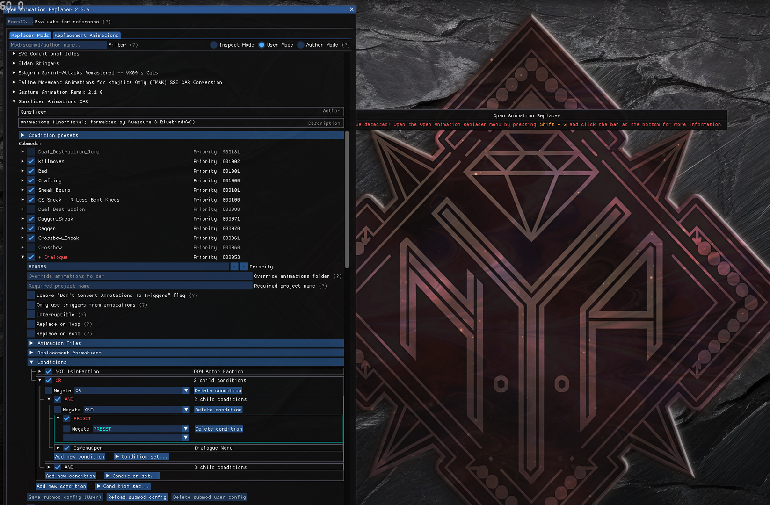Screen dimensions: 770x505
Task: Collapse Gunslicer Animations OAR mod
Action: click(14, 101)
